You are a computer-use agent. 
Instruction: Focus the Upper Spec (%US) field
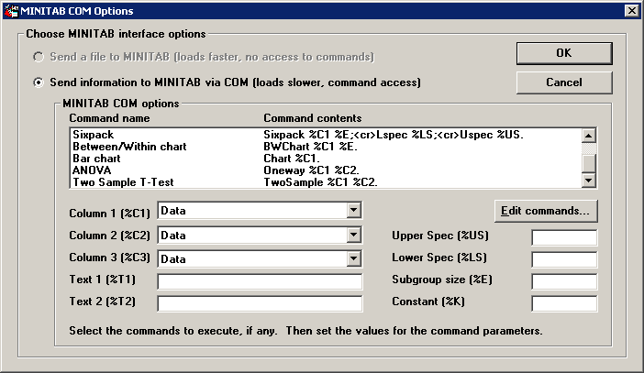click(x=564, y=237)
